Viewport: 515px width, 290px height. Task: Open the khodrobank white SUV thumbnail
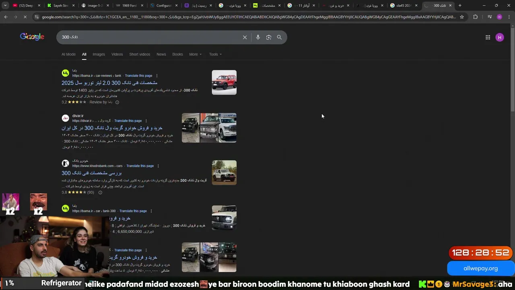(224, 173)
